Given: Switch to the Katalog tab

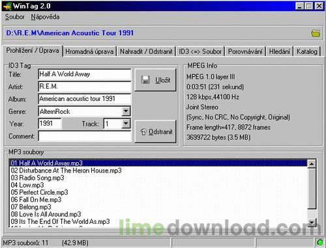Looking at the screenshot, I should pyautogui.click(x=307, y=51).
